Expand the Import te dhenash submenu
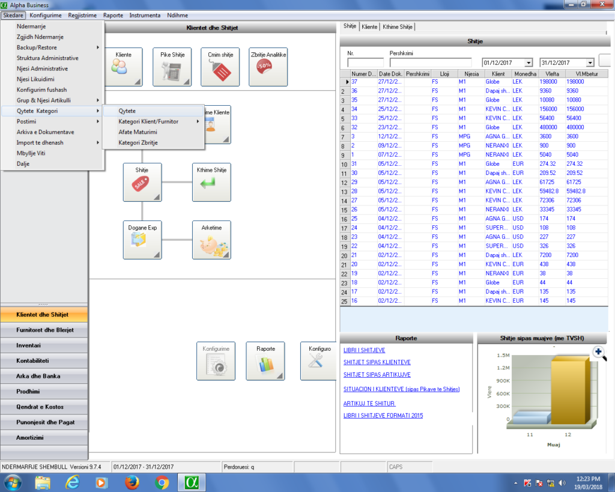Screen dimensions: 615x492 tap(53, 143)
